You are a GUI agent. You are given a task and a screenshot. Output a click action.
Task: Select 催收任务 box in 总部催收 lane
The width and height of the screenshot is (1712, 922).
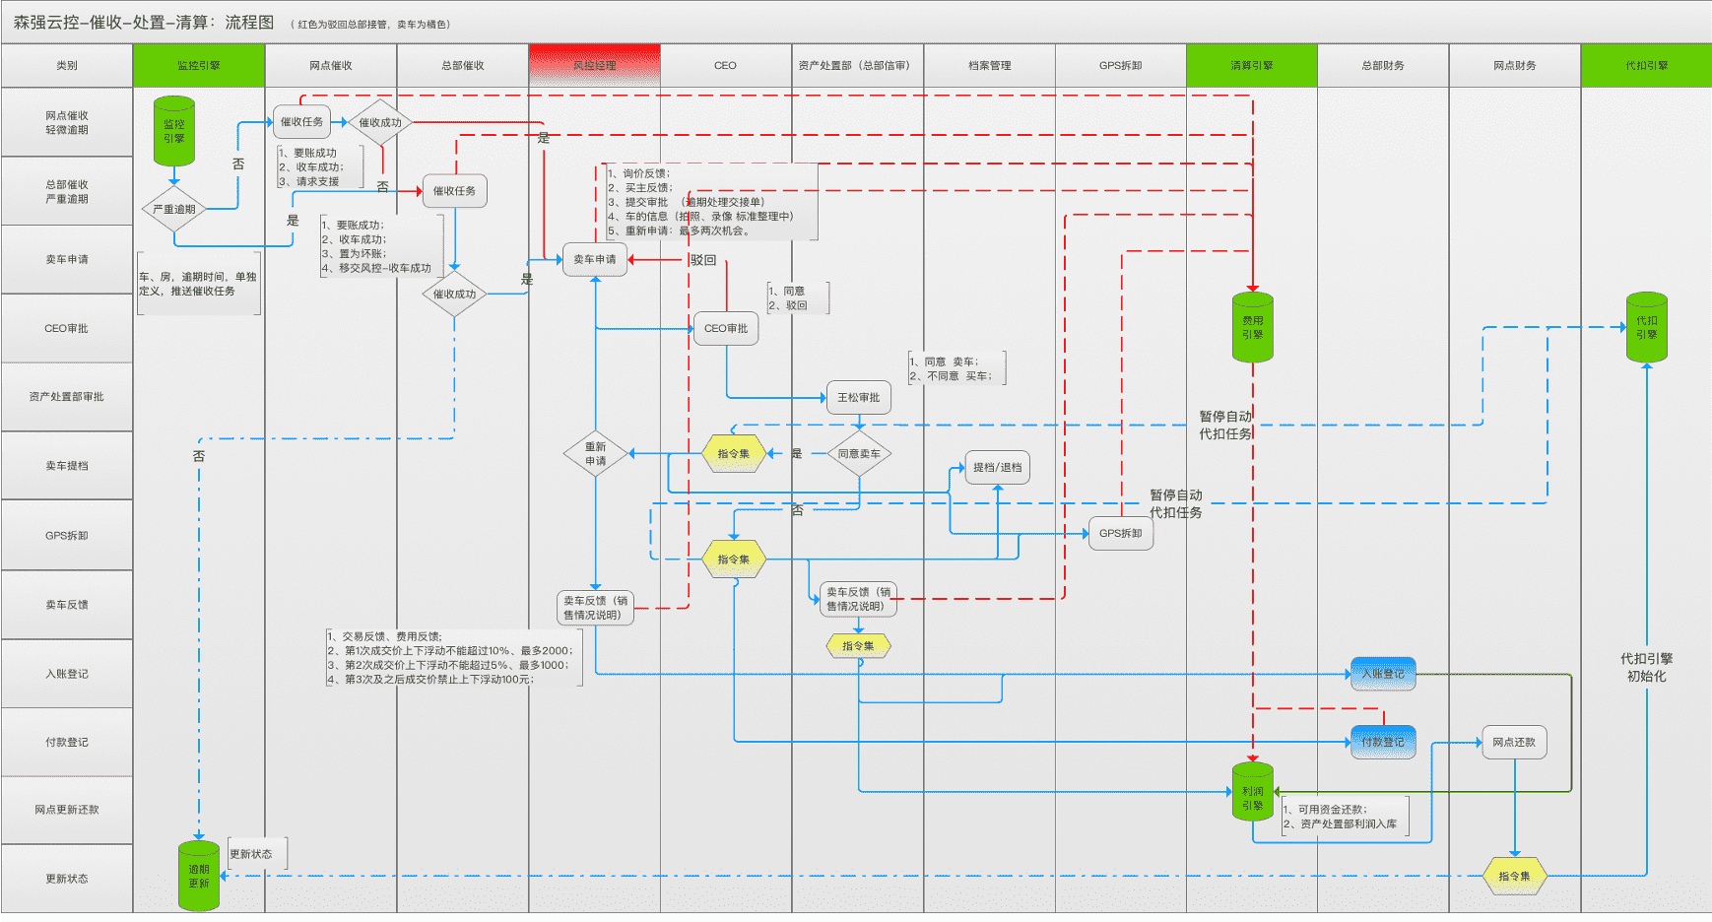click(x=454, y=191)
